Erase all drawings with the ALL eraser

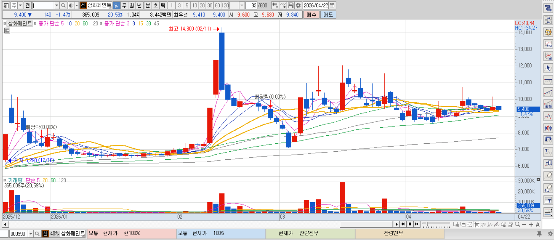tap(548, 188)
